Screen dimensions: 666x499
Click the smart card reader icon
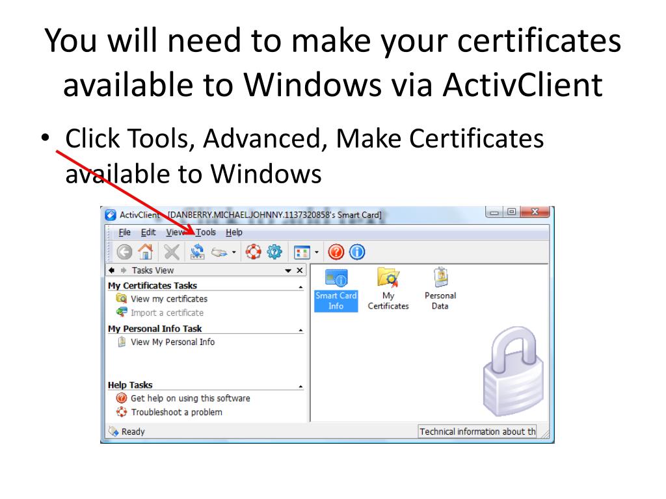click(220, 252)
